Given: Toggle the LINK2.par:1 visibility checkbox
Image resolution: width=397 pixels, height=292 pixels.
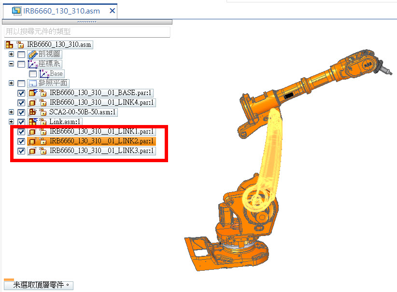Looking at the screenshot, I should [21, 141].
